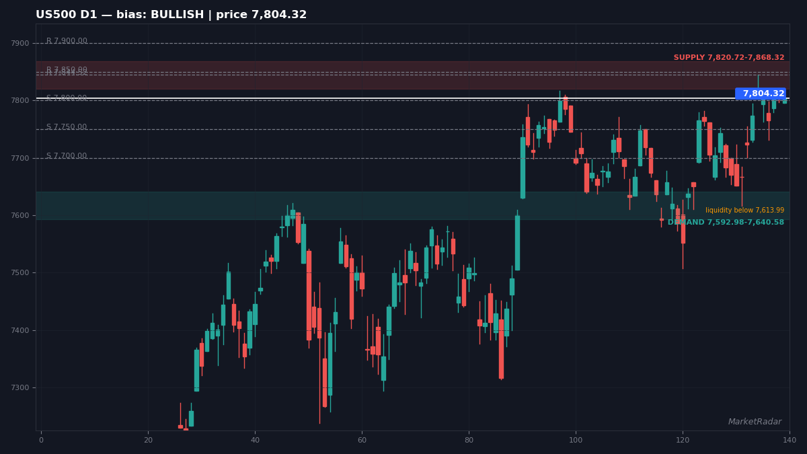807x454 pixels.
Task: Select the 7800 y-axis tick label
Action: coord(20,100)
